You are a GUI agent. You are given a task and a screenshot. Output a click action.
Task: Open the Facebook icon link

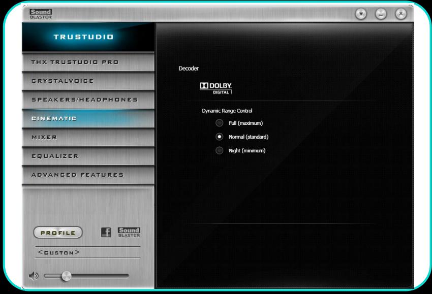coord(106,232)
